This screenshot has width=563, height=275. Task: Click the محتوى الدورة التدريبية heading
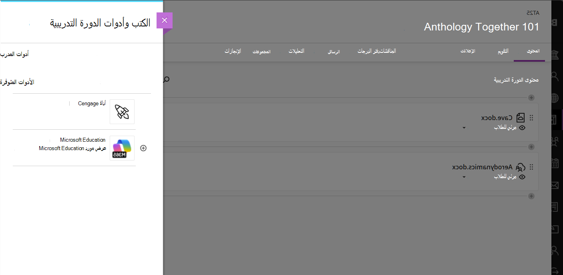[516, 80]
